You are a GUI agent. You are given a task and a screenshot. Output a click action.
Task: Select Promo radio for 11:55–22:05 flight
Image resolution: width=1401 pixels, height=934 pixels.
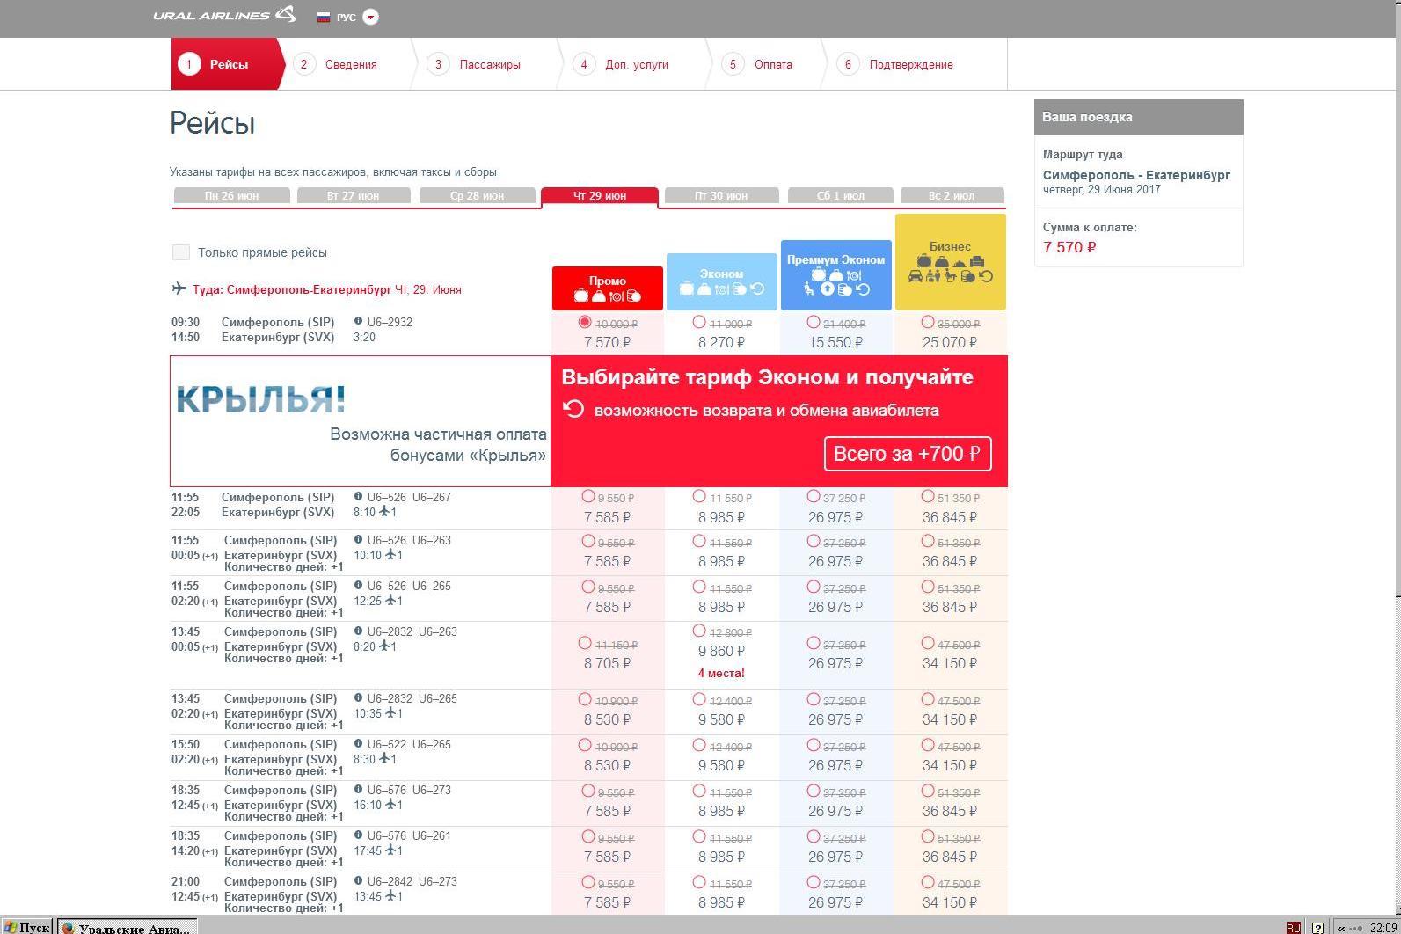[x=588, y=496]
